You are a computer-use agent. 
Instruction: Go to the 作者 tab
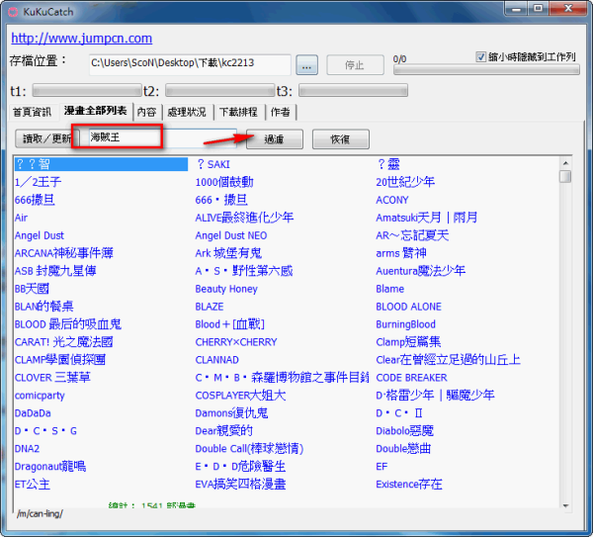[x=281, y=112]
